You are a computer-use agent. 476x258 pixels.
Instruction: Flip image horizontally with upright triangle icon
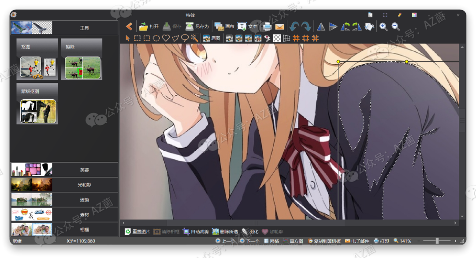321,27
